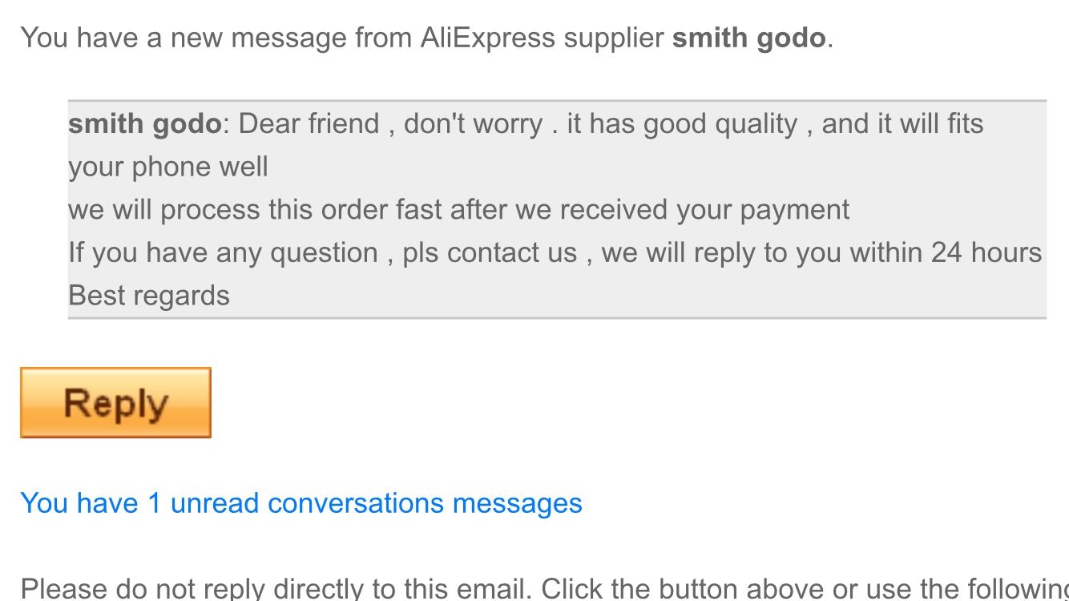Click the 'Dear friend' greeting text
The height and width of the screenshot is (601, 1069).
[309, 123]
